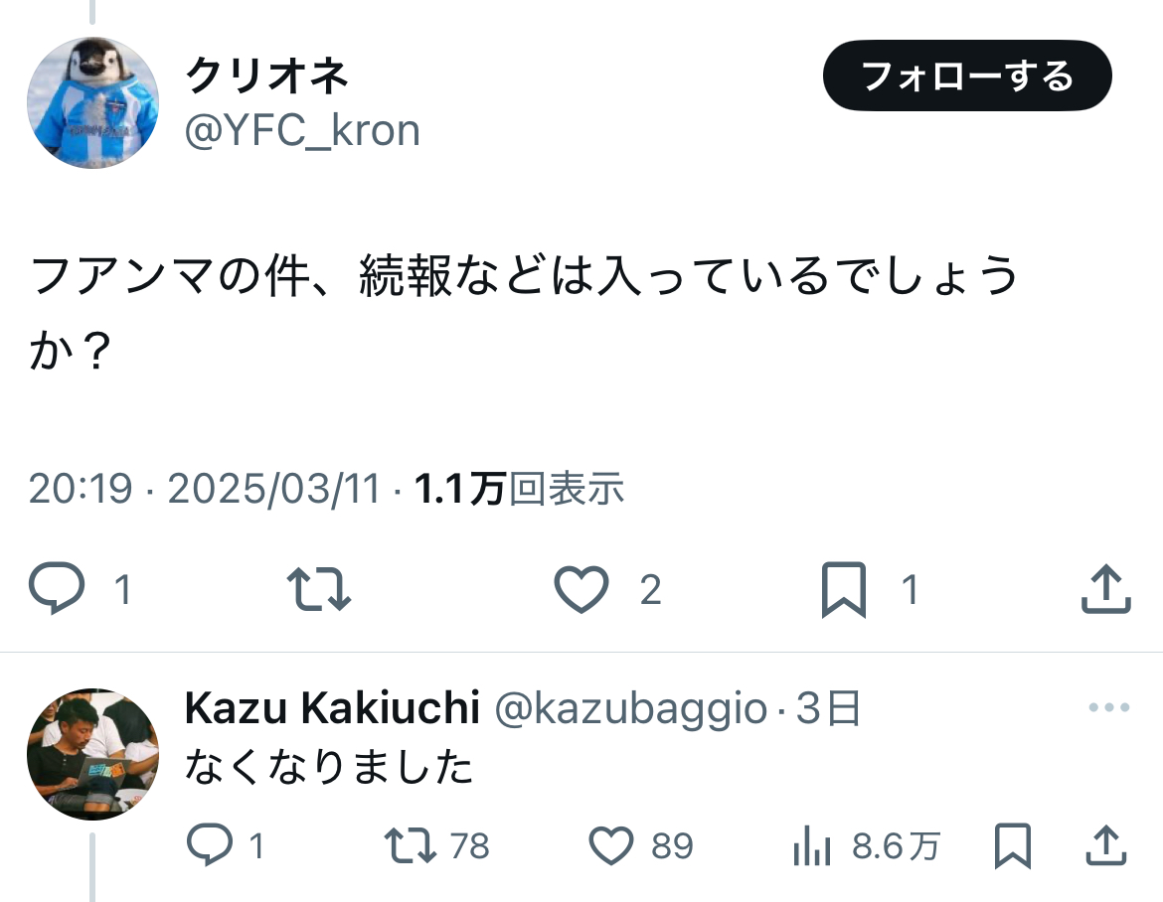Click the 20:19 · 2025/03/11 timestamp
The image size is (1163, 902).
pos(204,489)
